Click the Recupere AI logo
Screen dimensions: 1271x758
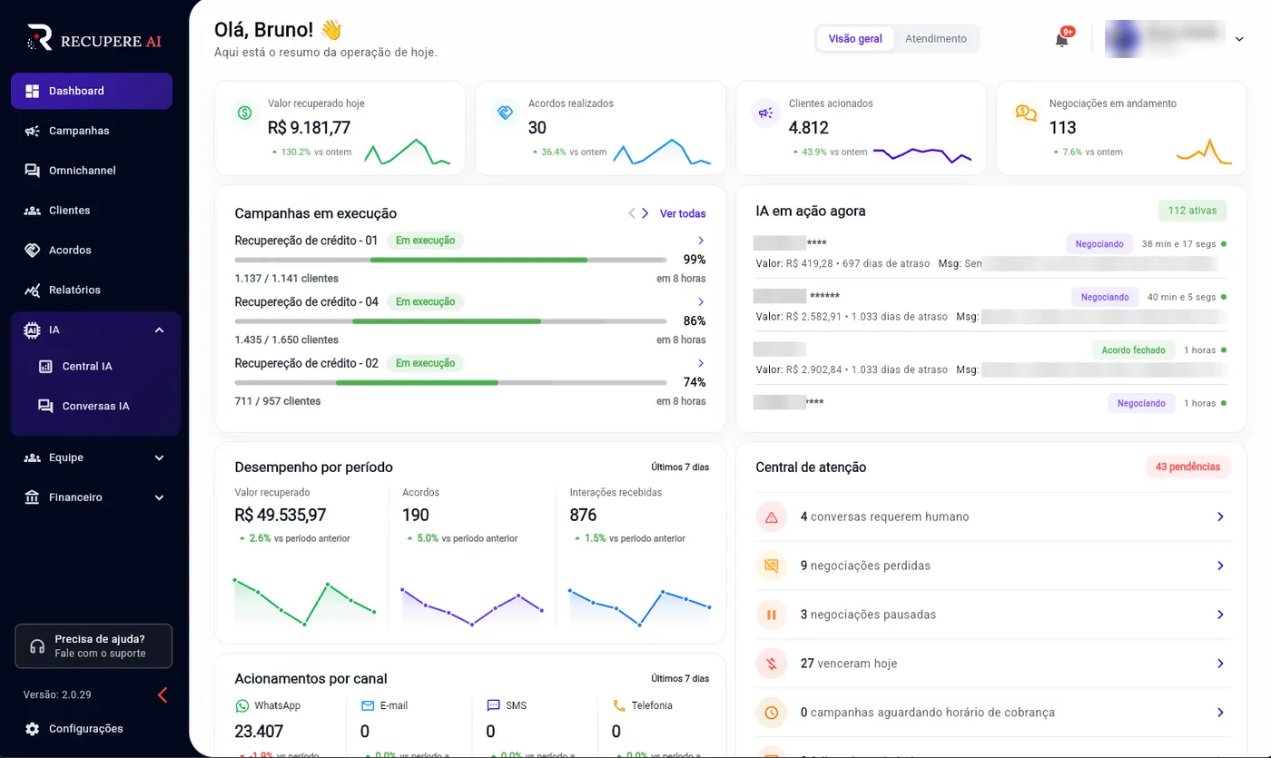(94, 38)
